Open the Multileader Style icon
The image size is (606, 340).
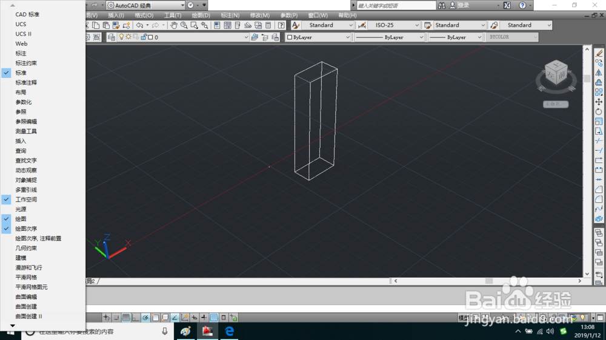pos(494,25)
